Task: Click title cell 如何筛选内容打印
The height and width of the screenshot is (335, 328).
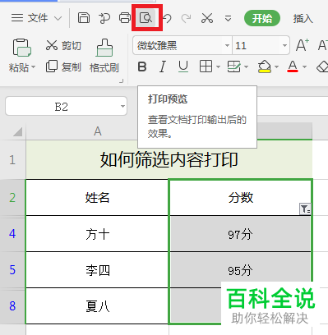Action: 169,159
